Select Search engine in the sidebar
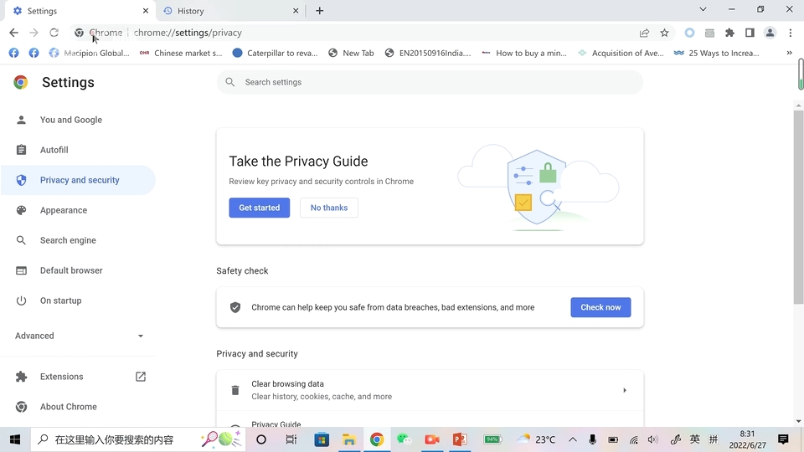This screenshot has width=804, height=452. 68,240
